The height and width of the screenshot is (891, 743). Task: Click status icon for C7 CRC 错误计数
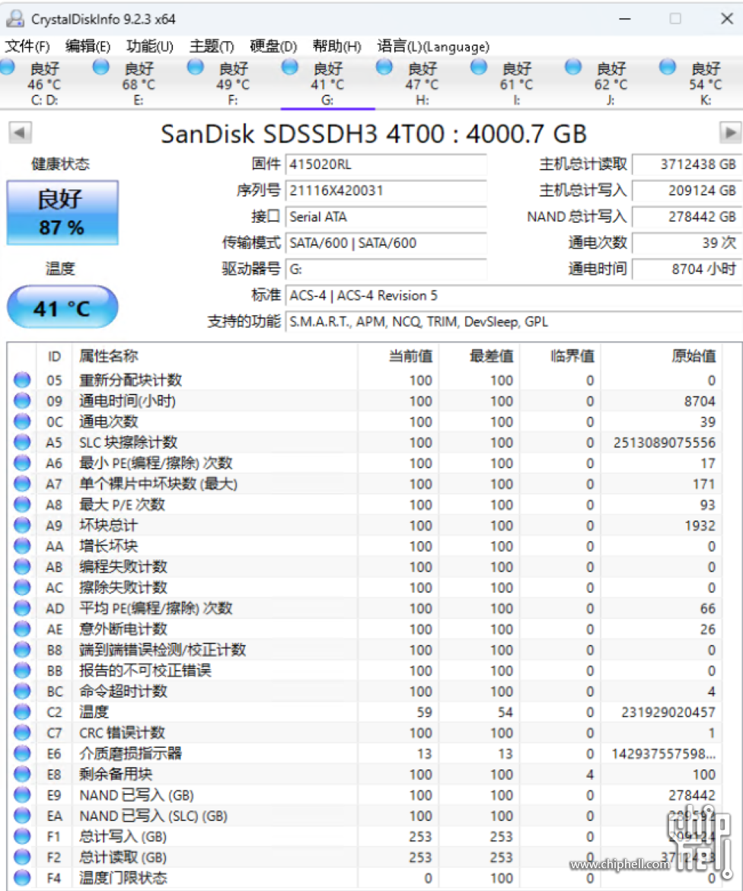(22, 733)
